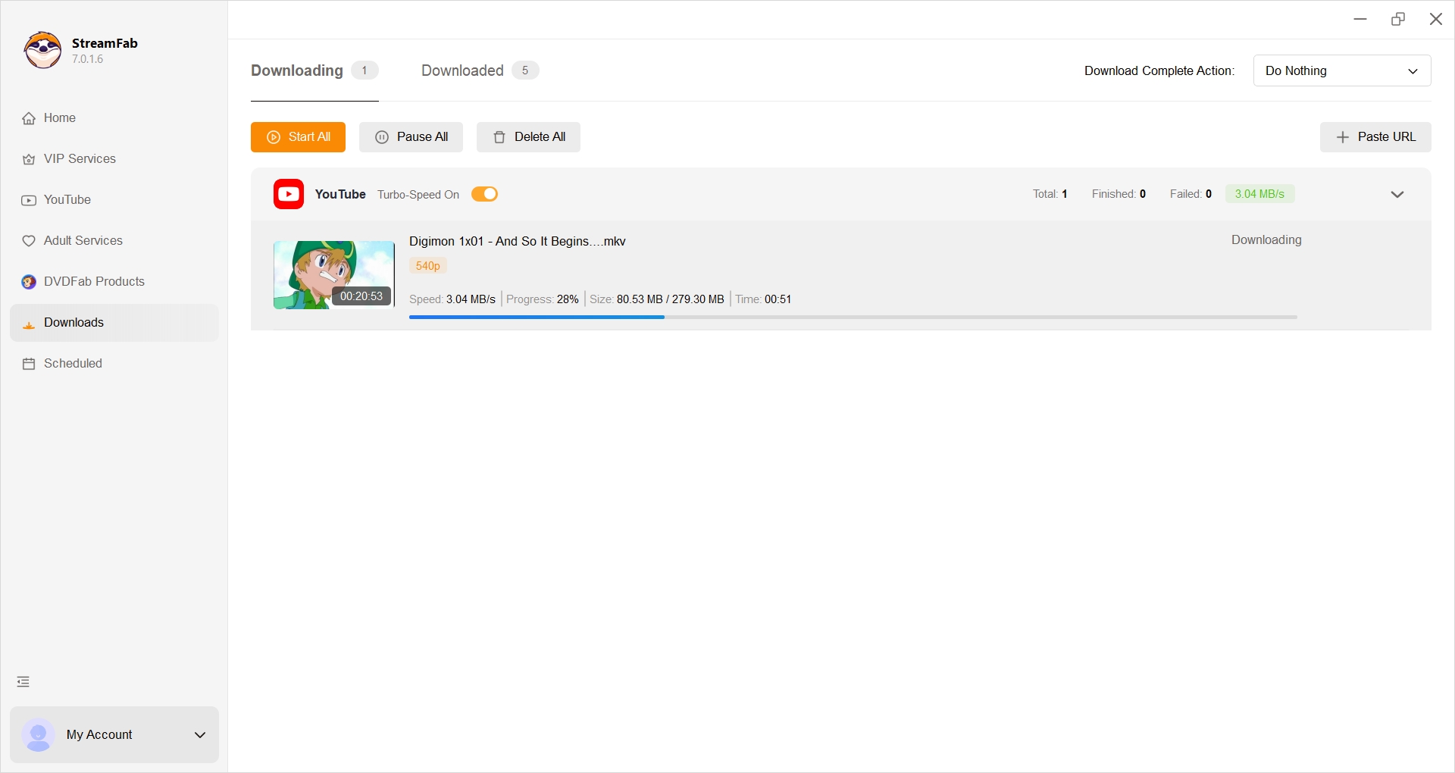Click the Digimon episode thumbnail
Image resolution: width=1455 pixels, height=773 pixels.
point(333,274)
